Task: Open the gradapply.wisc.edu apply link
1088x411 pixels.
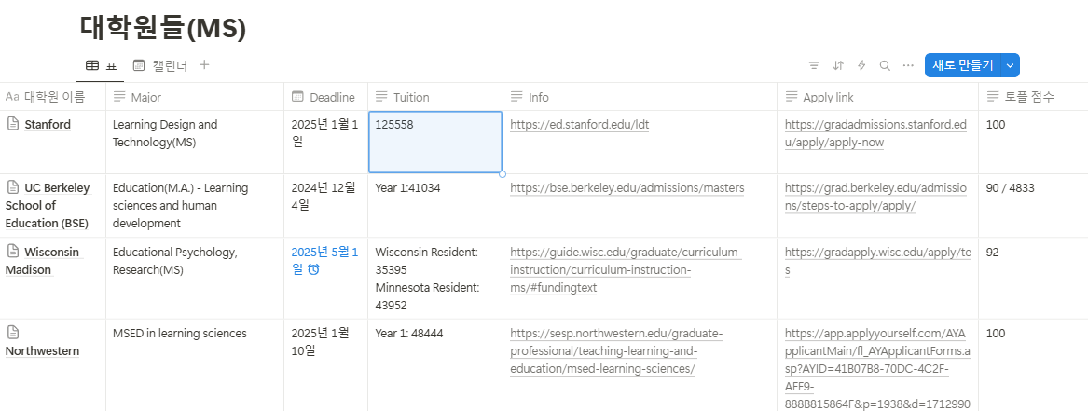Action: point(878,261)
